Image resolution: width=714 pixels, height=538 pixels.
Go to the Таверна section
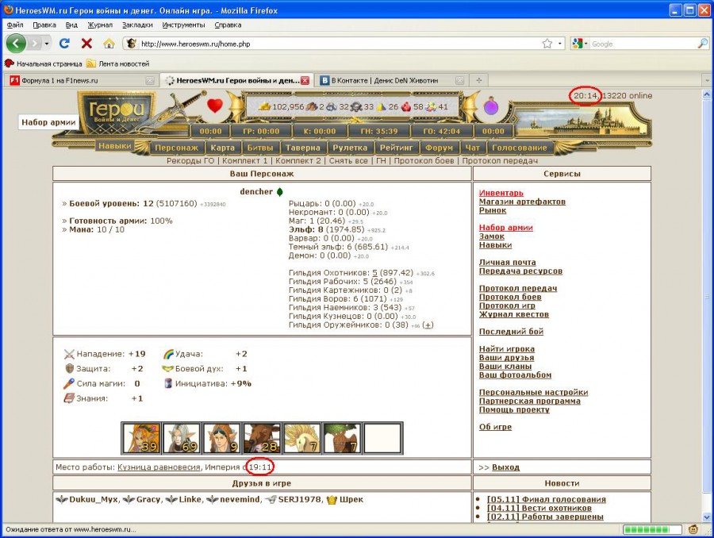click(x=303, y=148)
